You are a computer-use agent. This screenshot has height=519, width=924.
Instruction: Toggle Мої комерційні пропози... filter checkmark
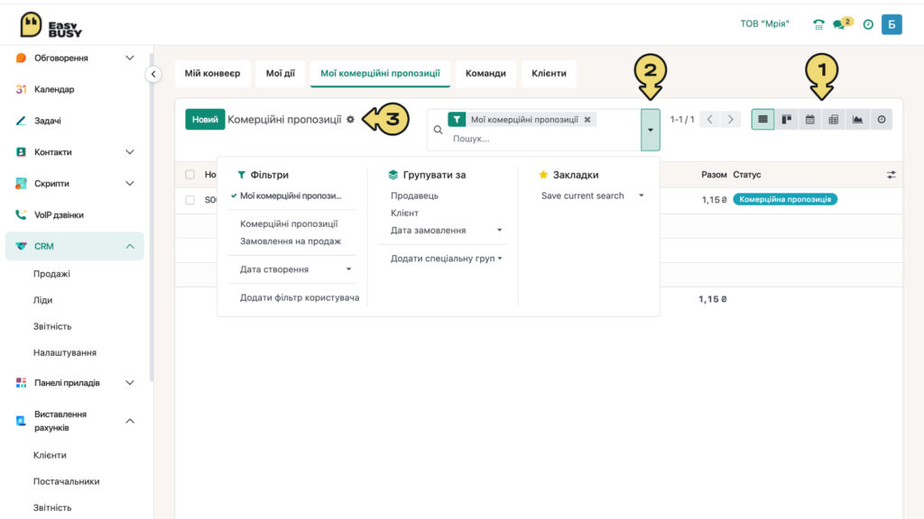[x=291, y=196]
